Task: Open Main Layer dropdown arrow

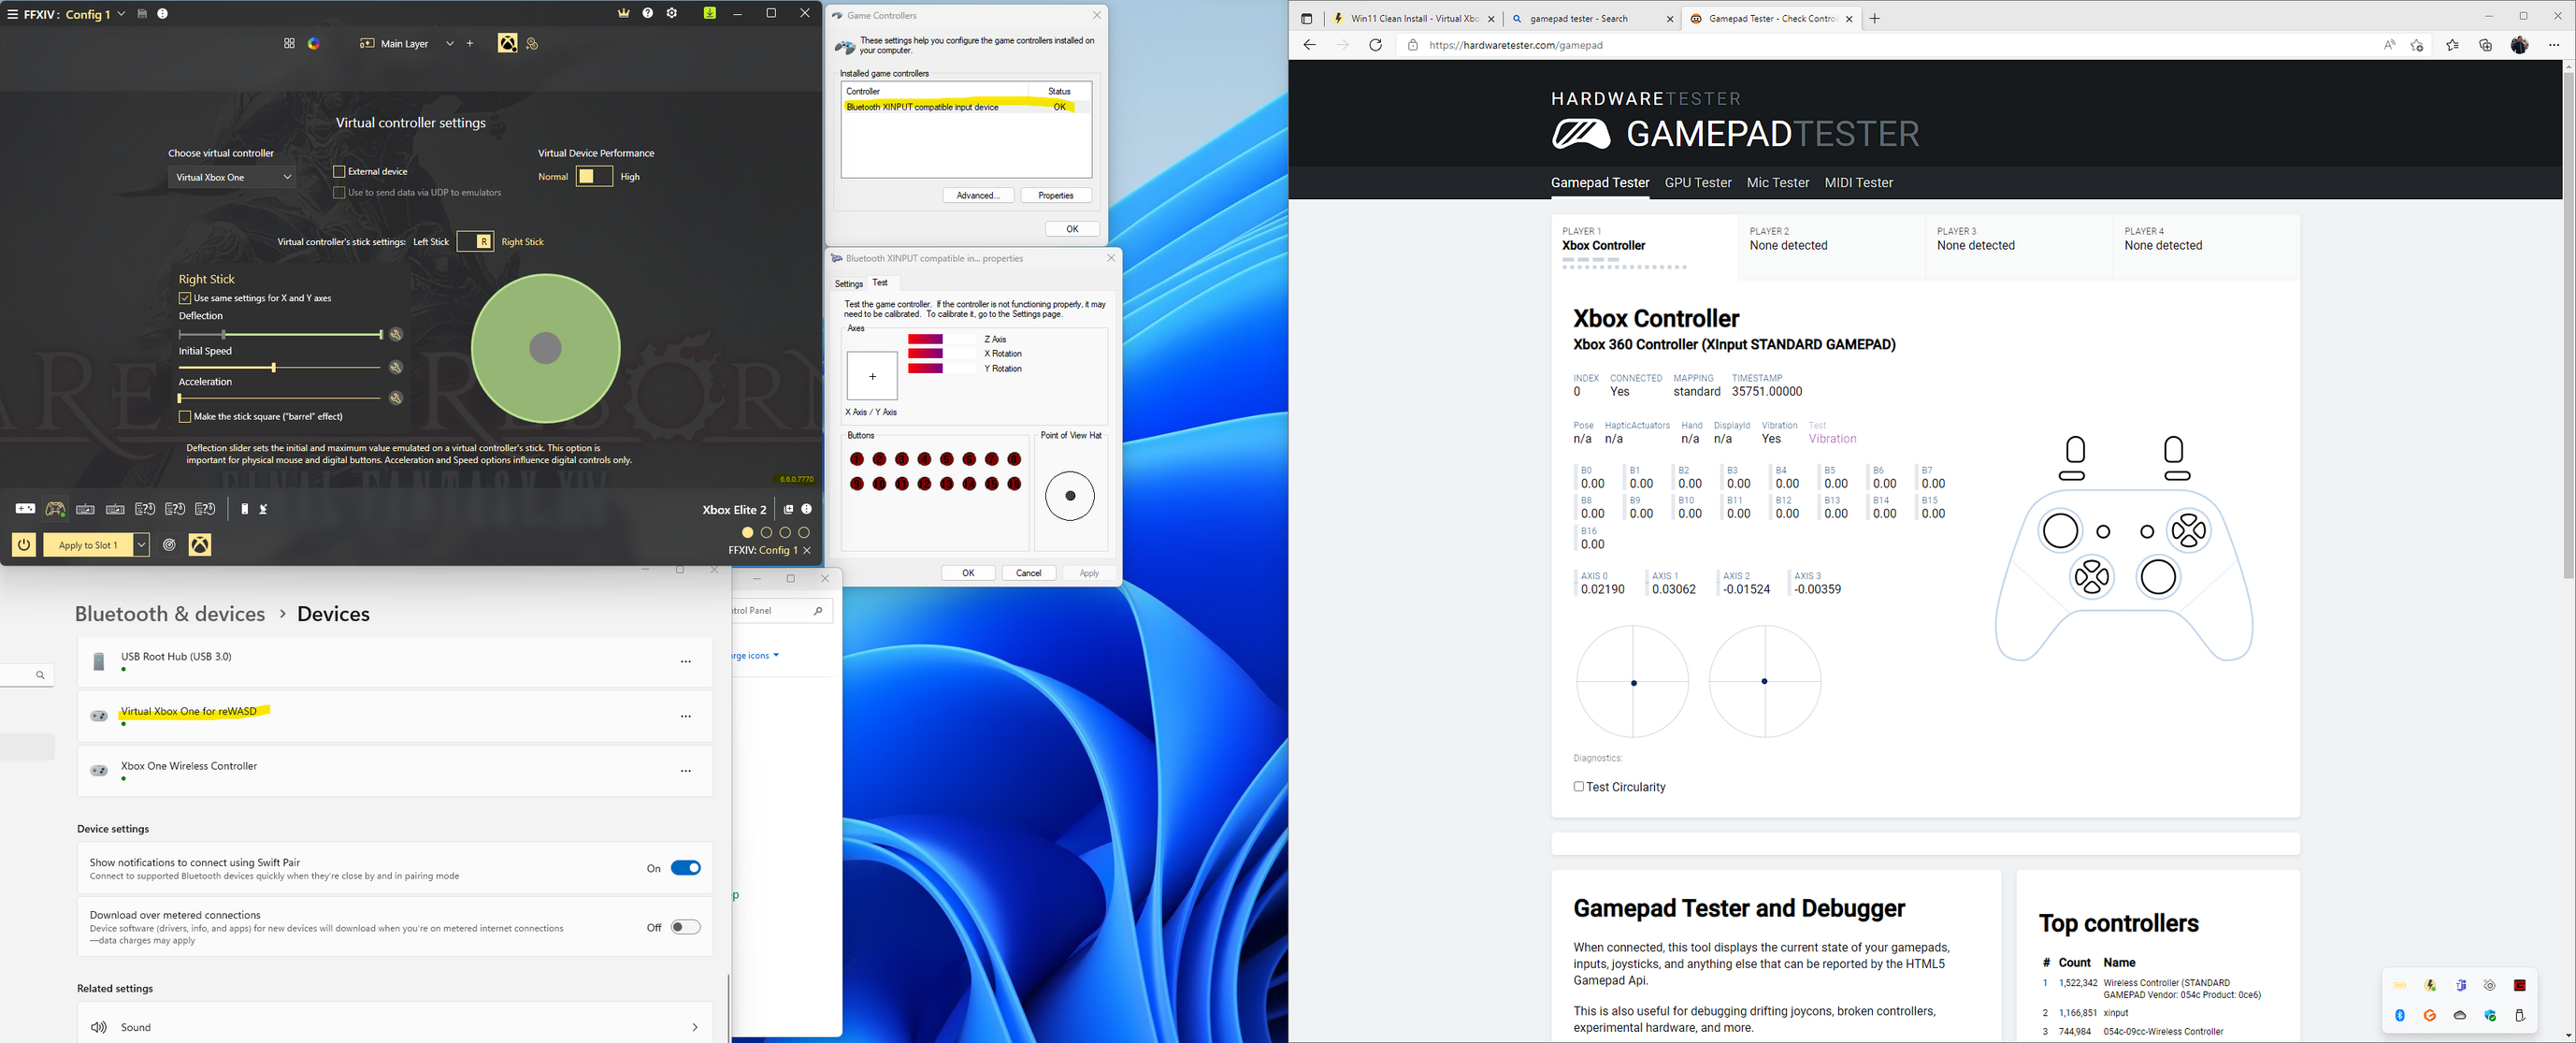Action: pos(450,43)
